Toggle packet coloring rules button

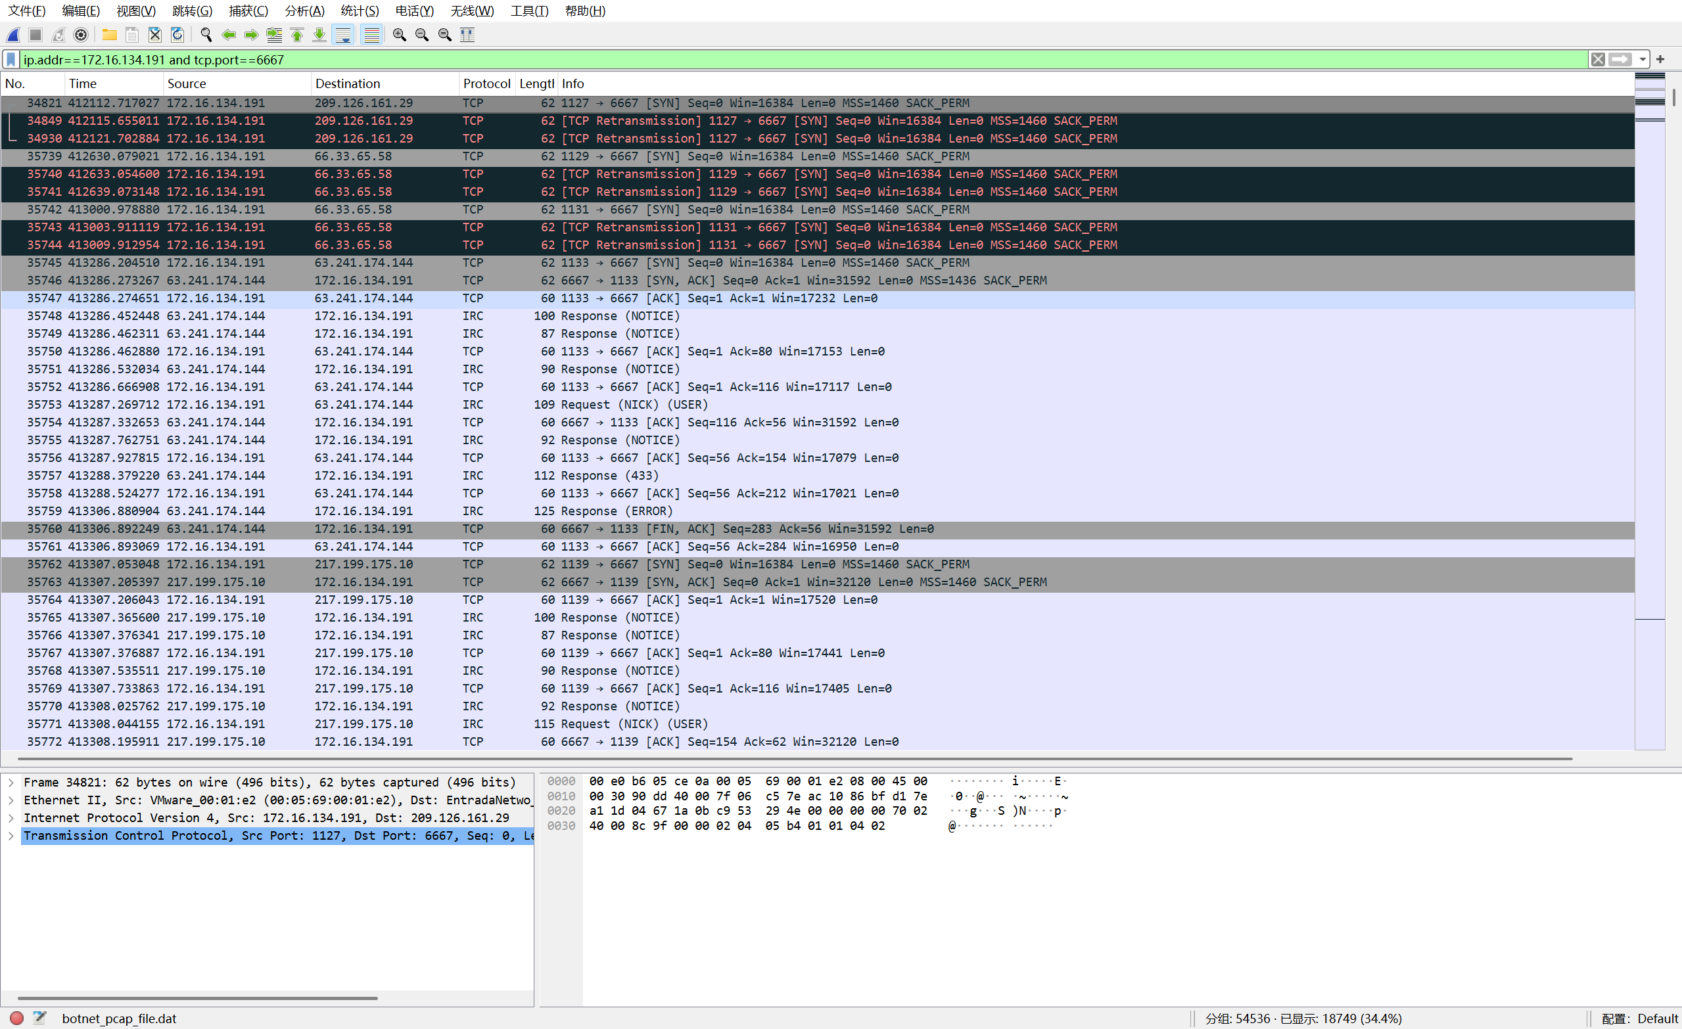tap(371, 35)
